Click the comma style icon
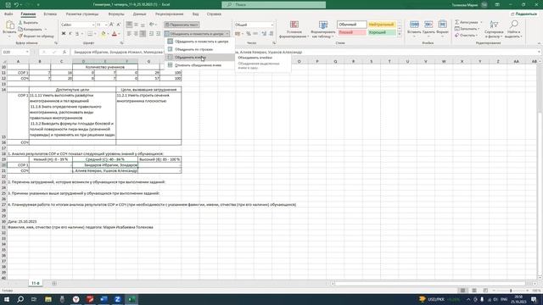The image size is (543, 305). pyautogui.click(x=255, y=34)
